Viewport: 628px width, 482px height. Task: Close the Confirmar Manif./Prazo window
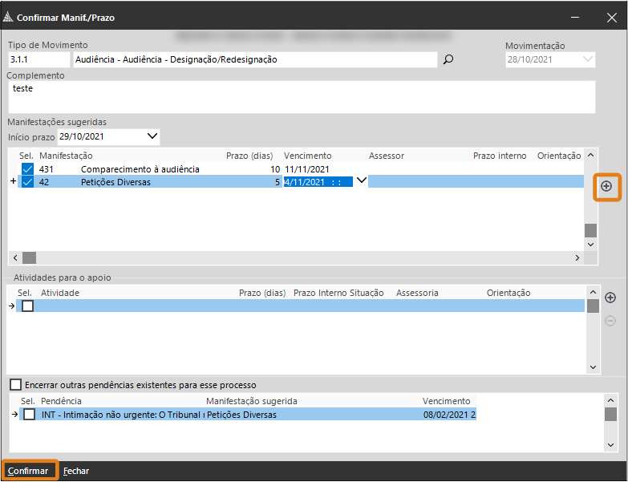pos(611,16)
